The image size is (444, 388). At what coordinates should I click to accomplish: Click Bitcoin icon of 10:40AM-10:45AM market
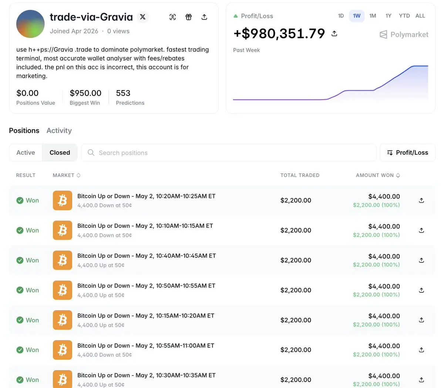click(x=63, y=260)
